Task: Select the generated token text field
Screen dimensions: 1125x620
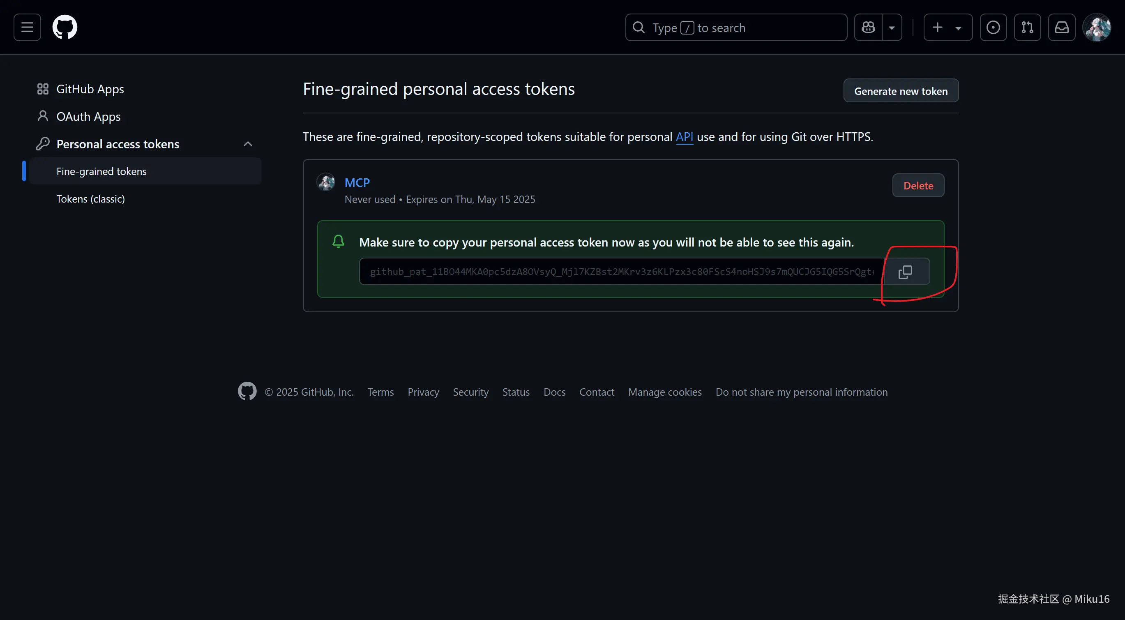Action: coord(621,272)
